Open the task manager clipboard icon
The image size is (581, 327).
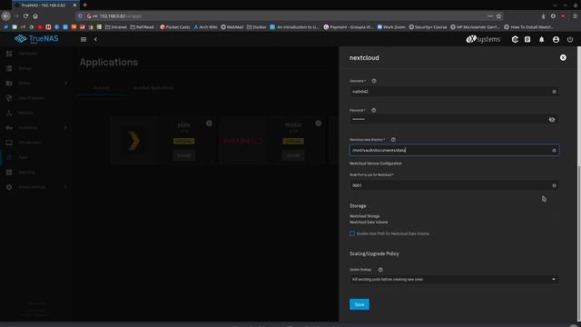tap(527, 39)
